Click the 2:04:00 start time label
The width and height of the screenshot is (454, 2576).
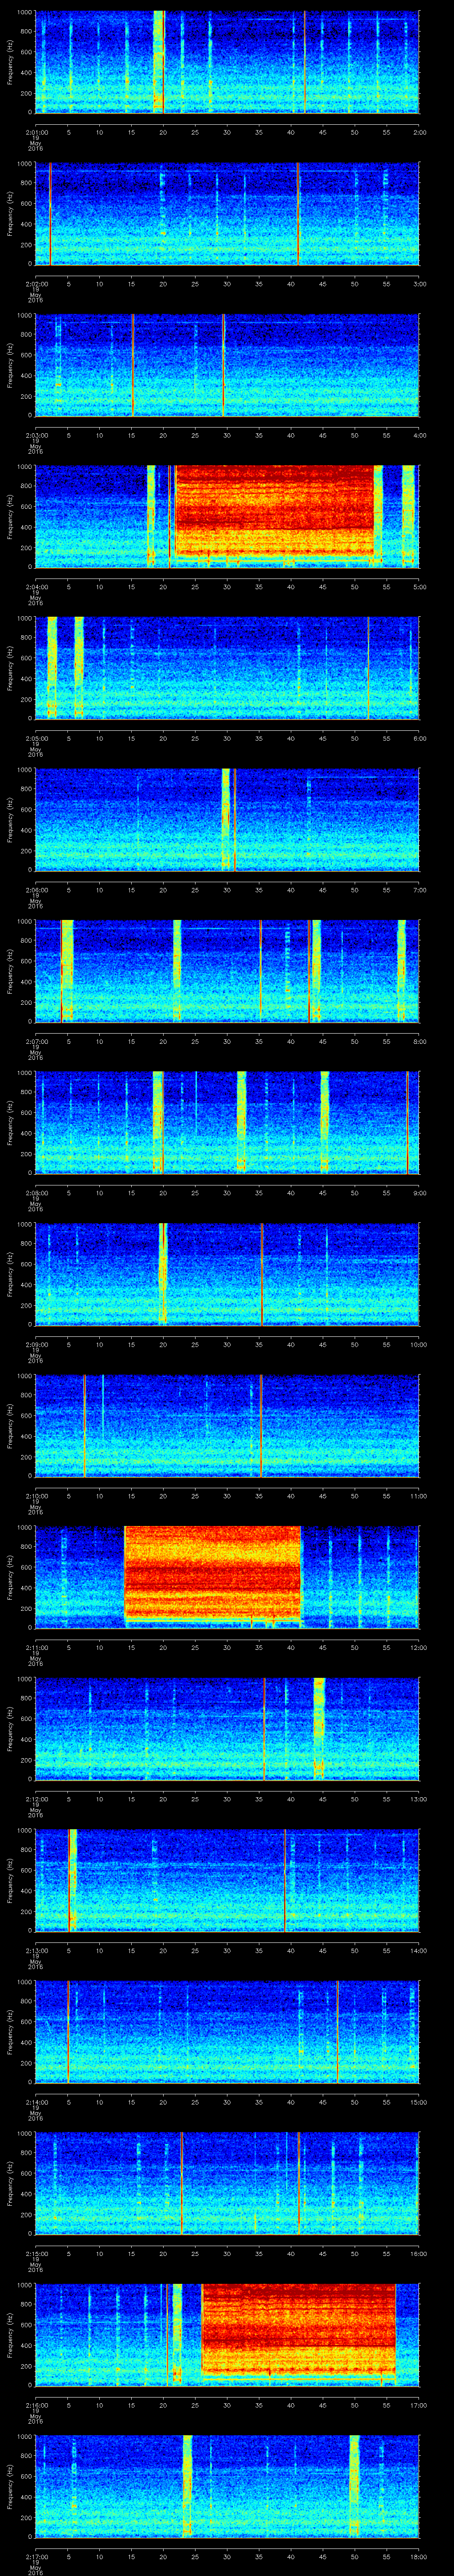click(36, 586)
